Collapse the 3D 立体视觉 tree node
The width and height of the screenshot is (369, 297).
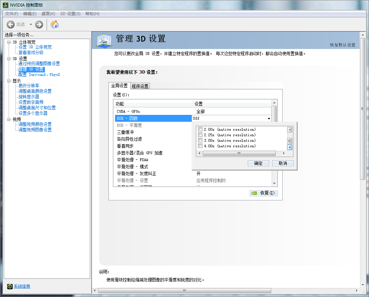(x=9, y=42)
